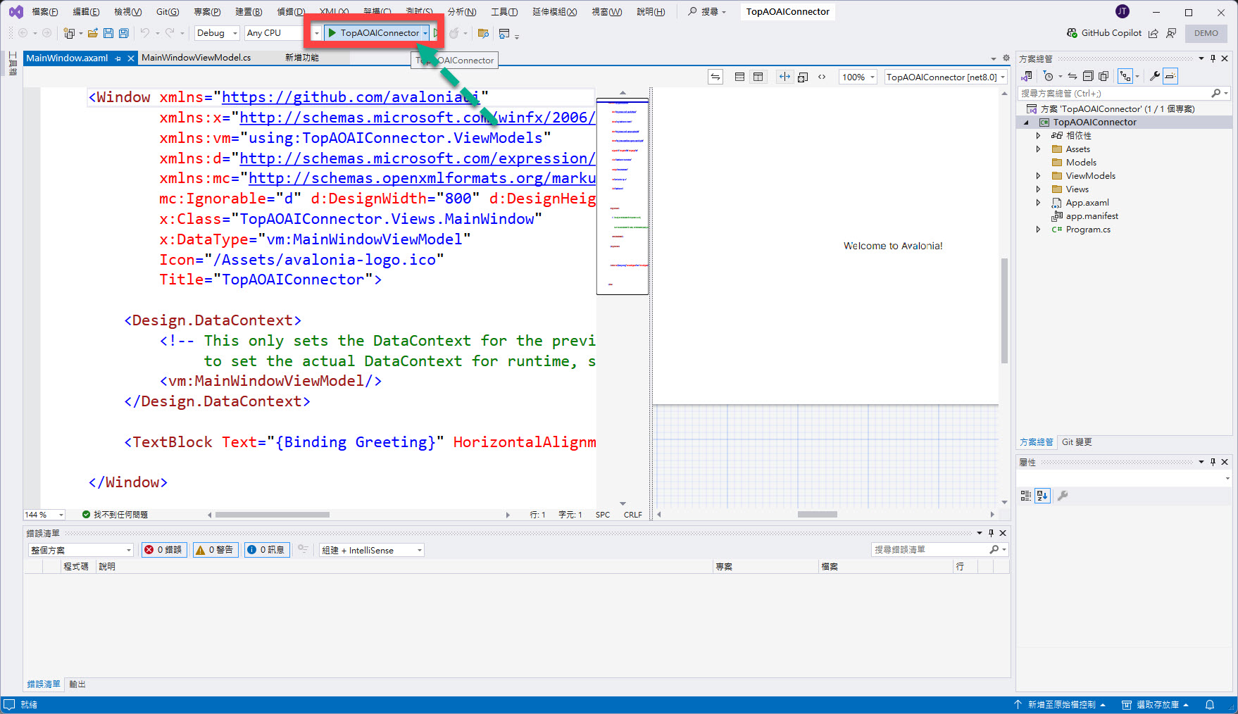This screenshot has width=1238, height=714.
Task: Open startup item dropdown arrow beside TopAOAIConnector
Action: (x=425, y=33)
